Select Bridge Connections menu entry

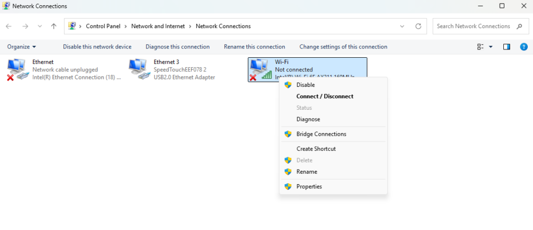pyautogui.click(x=333, y=134)
